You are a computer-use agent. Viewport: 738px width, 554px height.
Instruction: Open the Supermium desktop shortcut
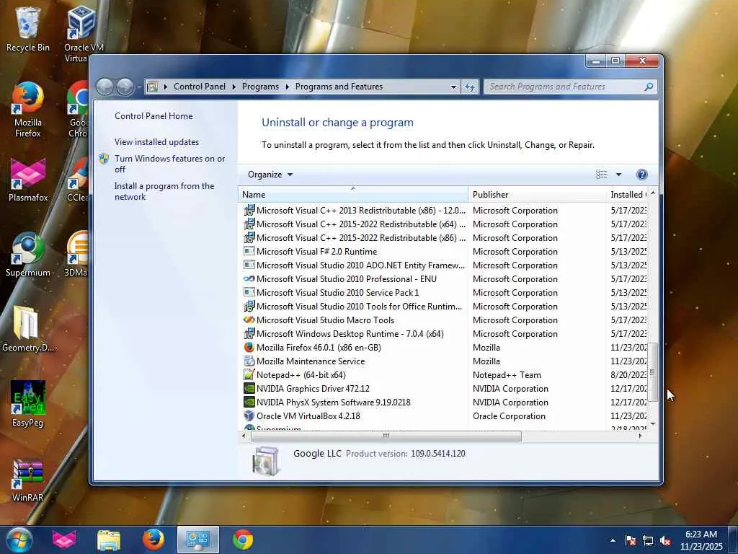click(x=28, y=255)
